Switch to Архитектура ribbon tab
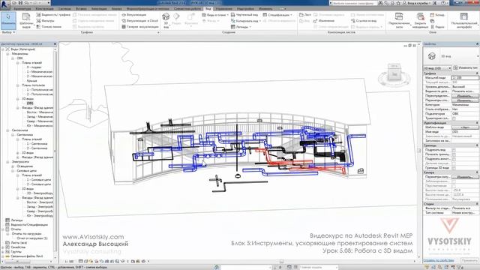This screenshot has width=480, height=270. (22, 9)
